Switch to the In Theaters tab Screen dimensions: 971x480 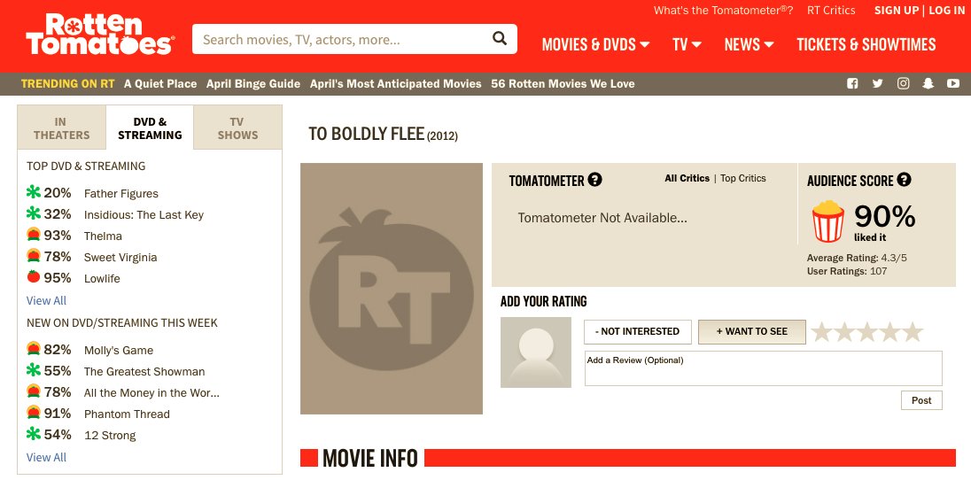[61, 128]
